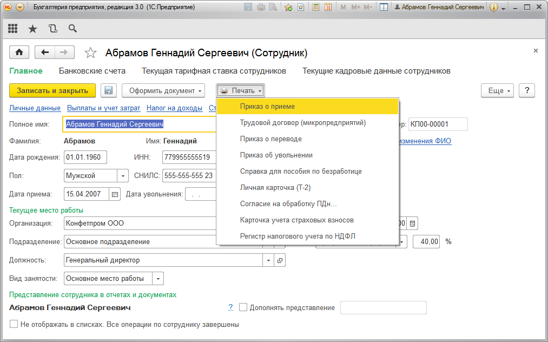The height and width of the screenshot is (342, 548).
Task: Click the Полное имя field
Action: 140,124
